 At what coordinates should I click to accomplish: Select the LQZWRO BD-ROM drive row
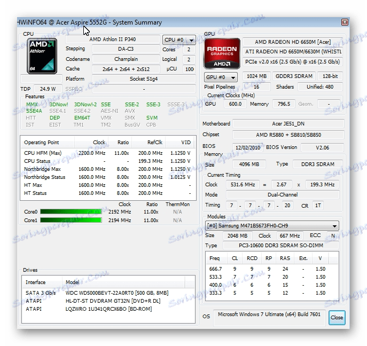(x=108, y=309)
